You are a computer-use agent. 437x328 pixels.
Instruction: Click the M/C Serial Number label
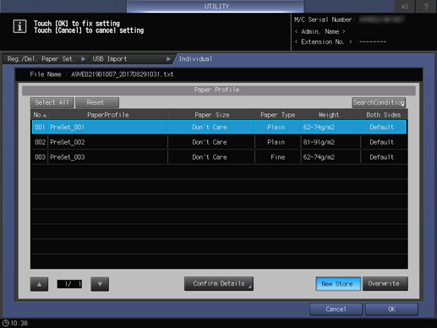(x=325, y=19)
